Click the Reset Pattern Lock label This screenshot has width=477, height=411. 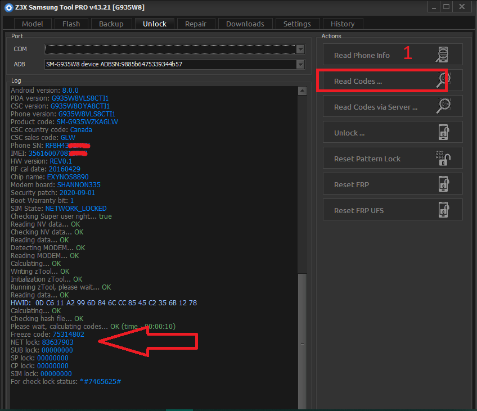pyautogui.click(x=367, y=159)
